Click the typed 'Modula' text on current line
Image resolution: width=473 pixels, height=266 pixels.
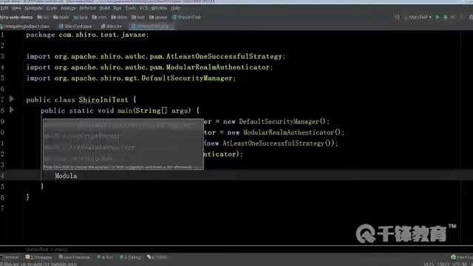pyautogui.click(x=66, y=176)
